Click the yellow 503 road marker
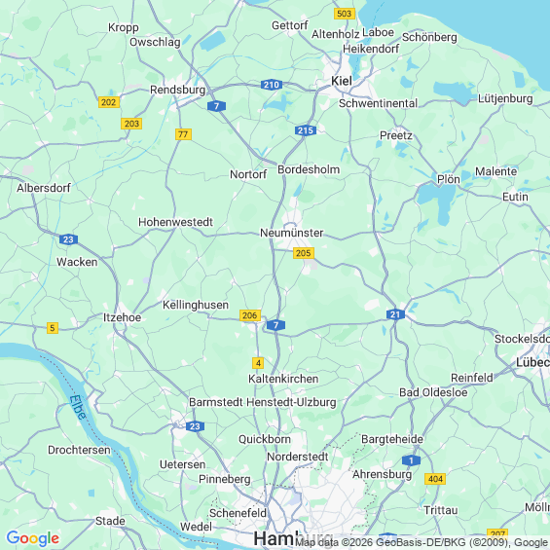Viewport: 550px width, 550px height. pos(344,14)
